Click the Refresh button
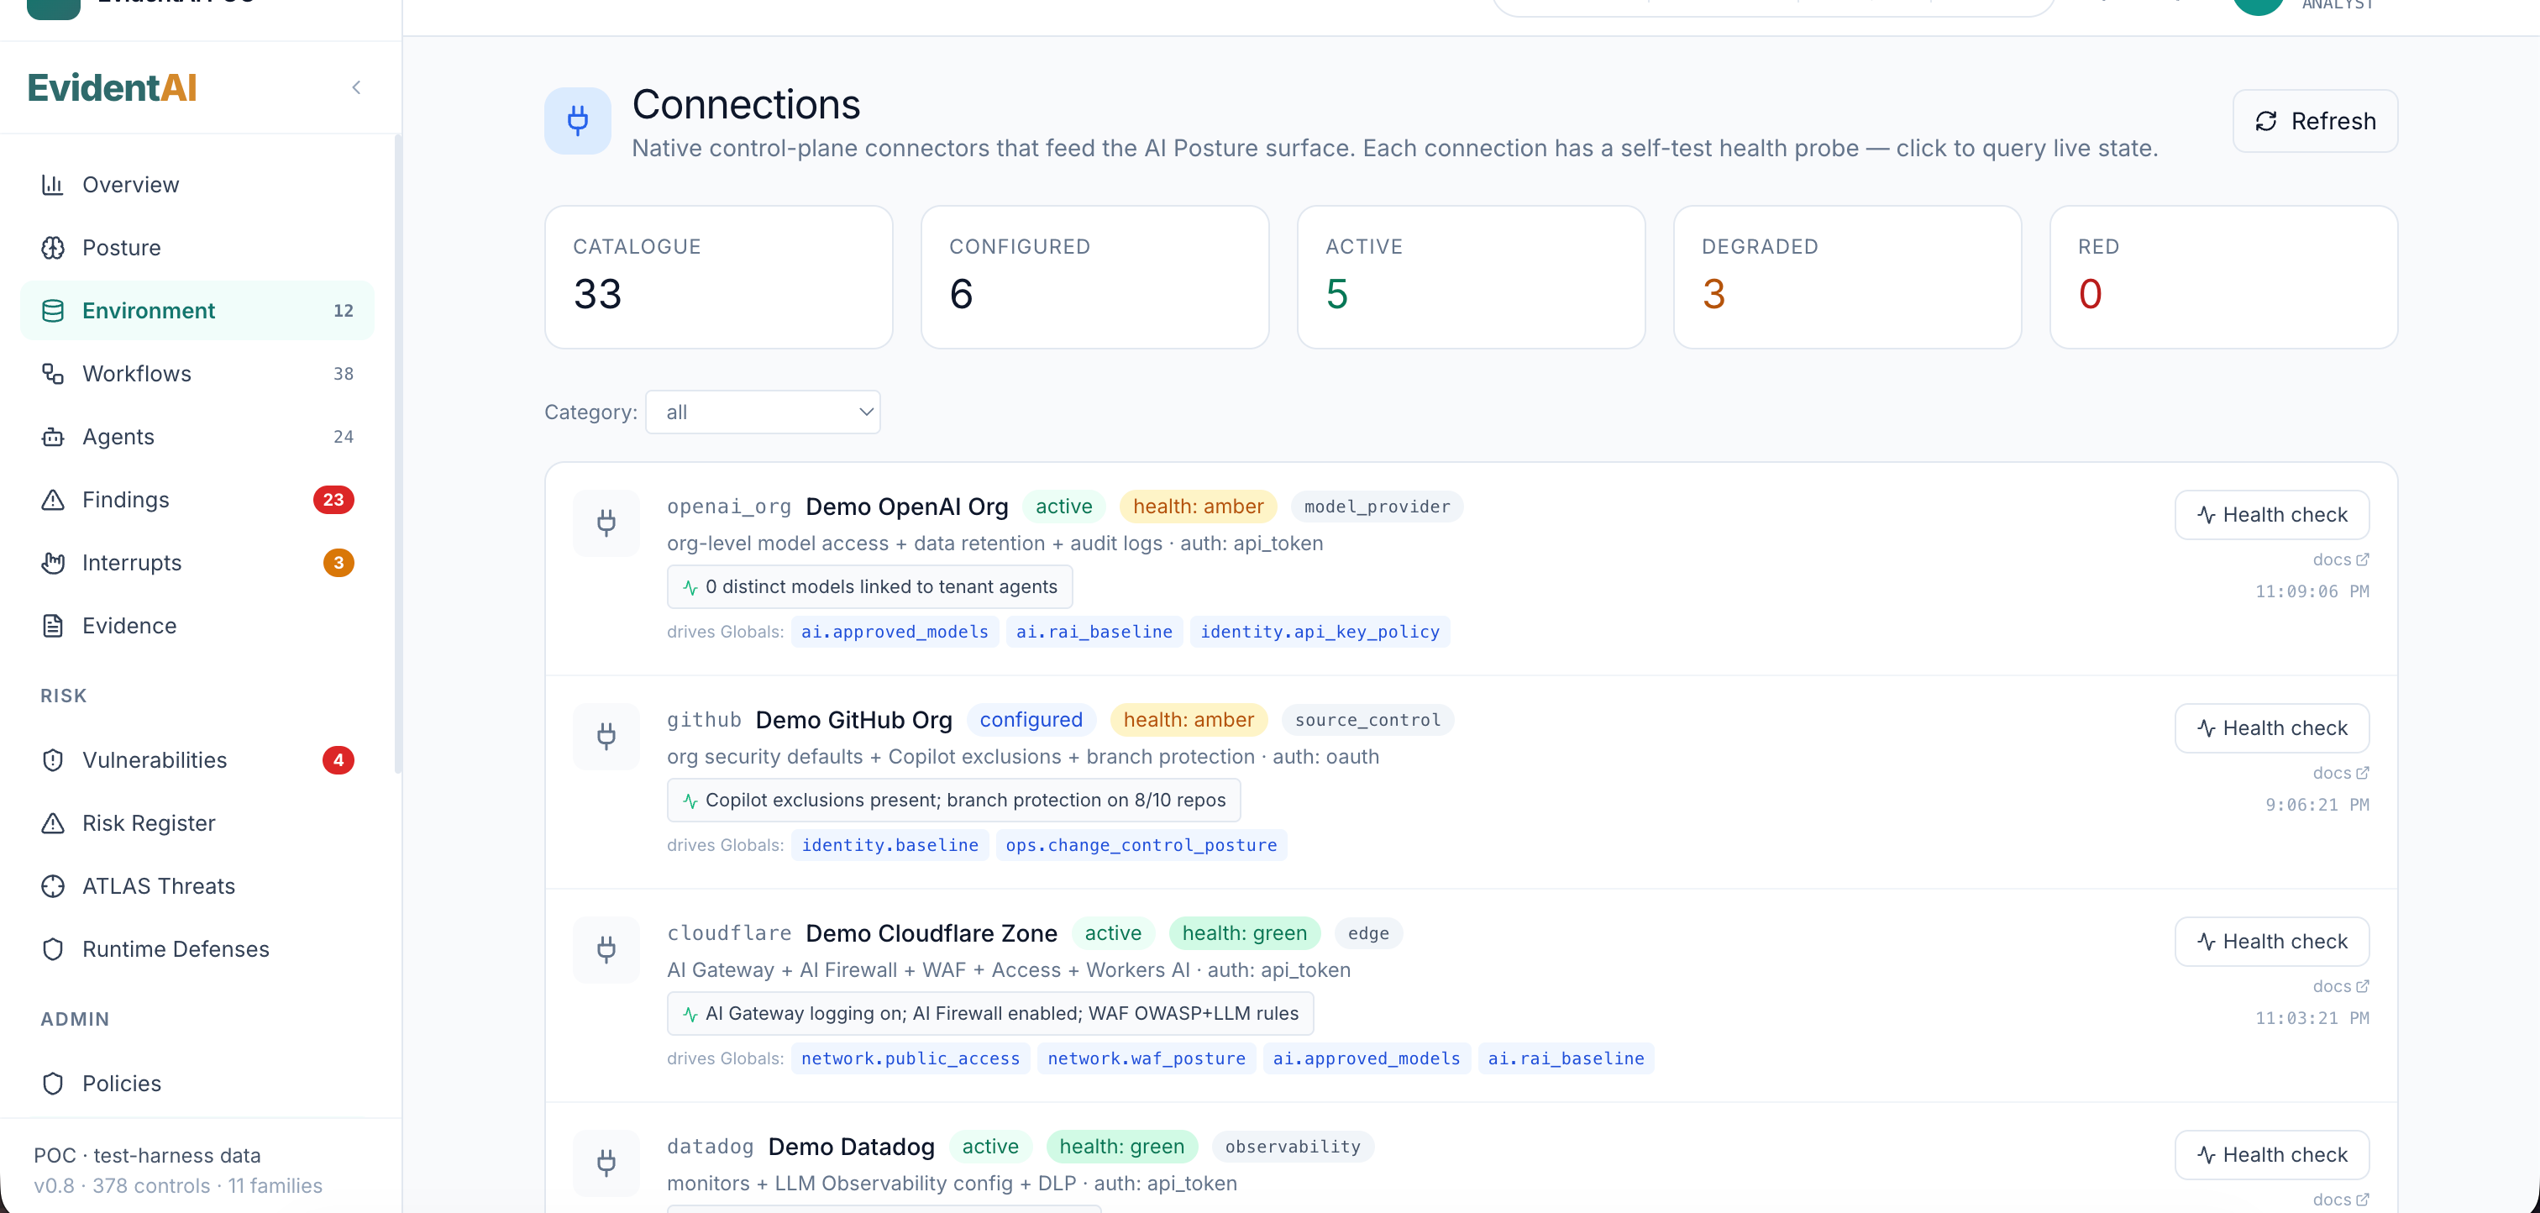Image resolution: width=2540 pixels, height=1213 pixels. (x=2315, y=121)
